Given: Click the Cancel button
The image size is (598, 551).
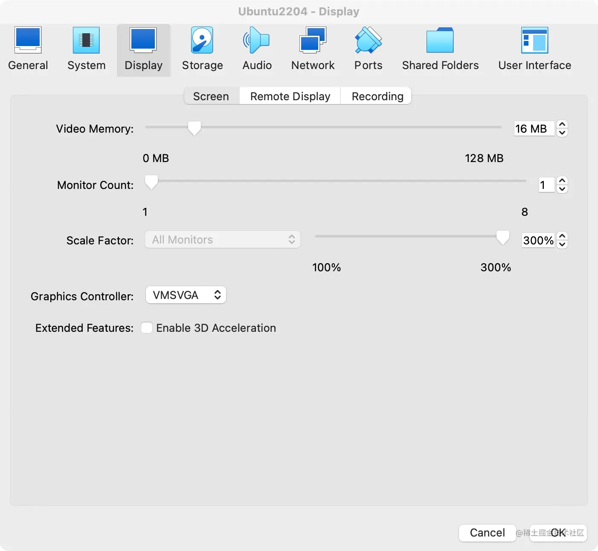Looking at the screenshot, I should click(x=487, y=533).
